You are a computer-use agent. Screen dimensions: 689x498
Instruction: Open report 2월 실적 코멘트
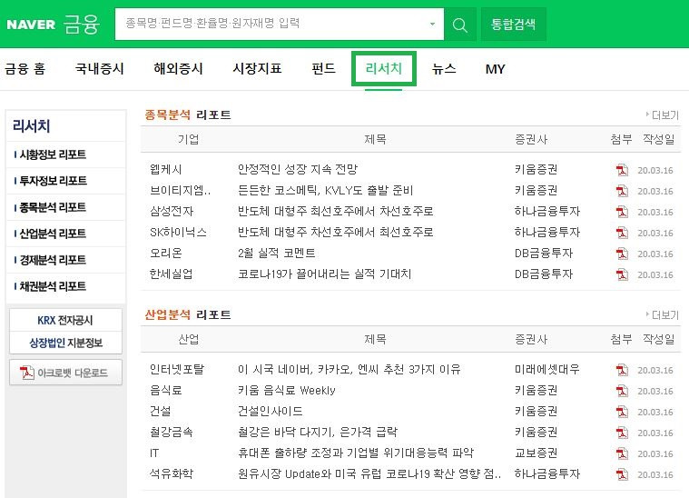click(x=276, y=253)
